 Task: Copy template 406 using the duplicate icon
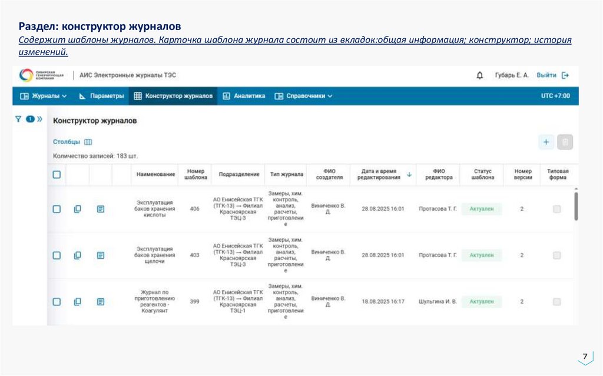coord(77,209)
